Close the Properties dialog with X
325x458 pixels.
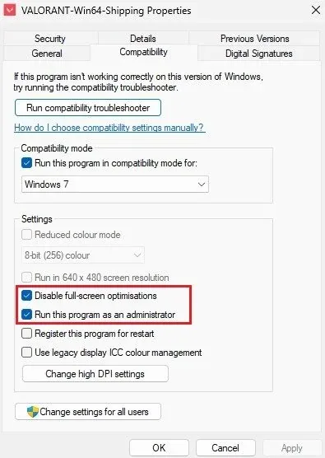click(x=316, y=10)
